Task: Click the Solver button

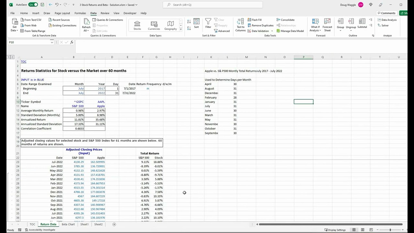Action: click(x=383, y=25)
